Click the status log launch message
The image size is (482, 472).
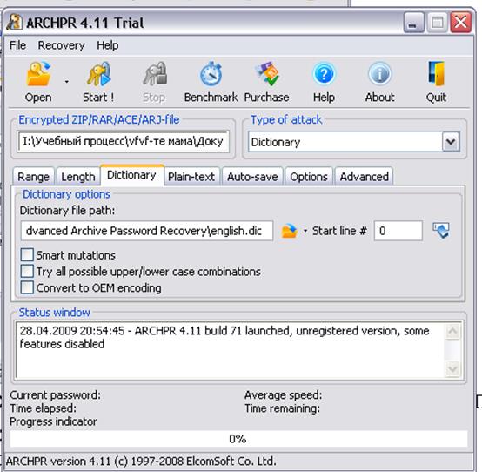click(224, 337)
